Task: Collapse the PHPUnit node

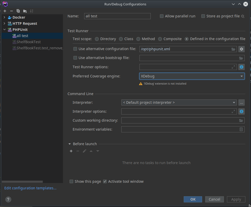Action: (x=5, y=30)
